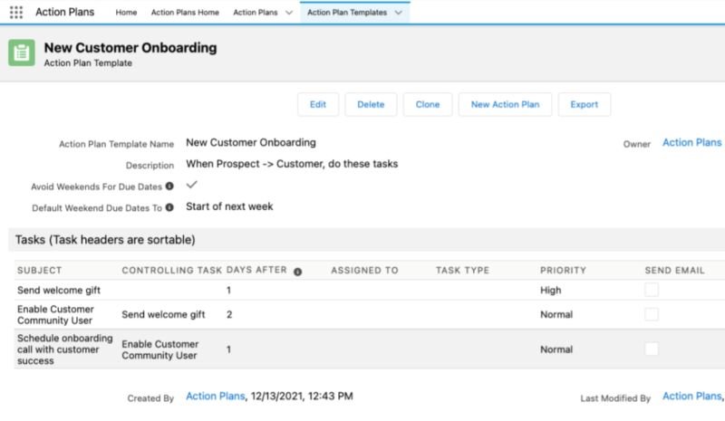Click the Delete button
725x421 pixels.
[x=371, y=104]
